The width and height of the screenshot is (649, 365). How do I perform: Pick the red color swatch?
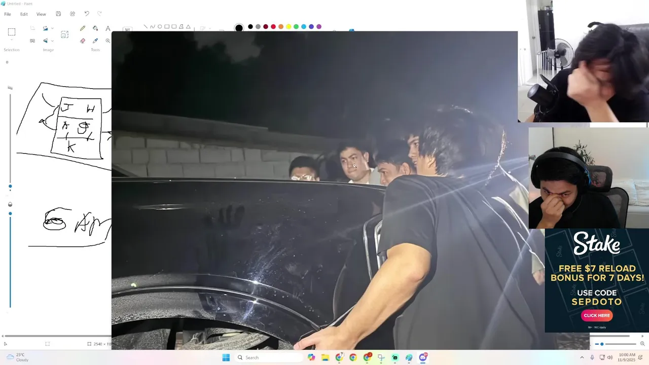(273, 26)
